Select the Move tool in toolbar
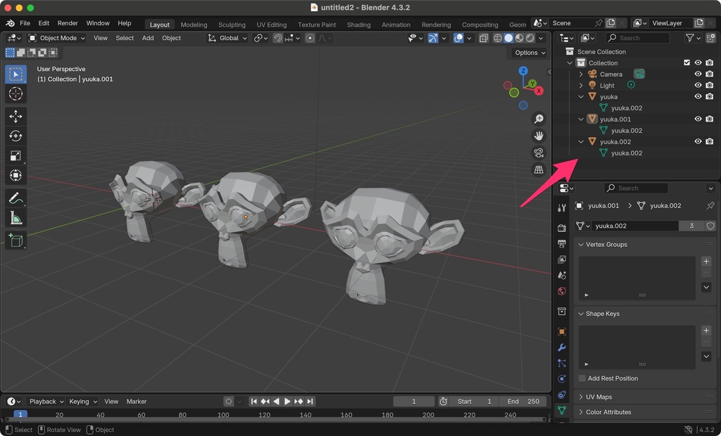Screen dimensions: 721x436 coord(15,116)
